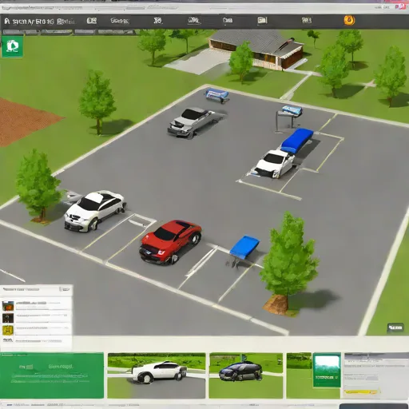409x409 pixels.
Task: Open the white car preview thumbnail
Action: (157, 375)
